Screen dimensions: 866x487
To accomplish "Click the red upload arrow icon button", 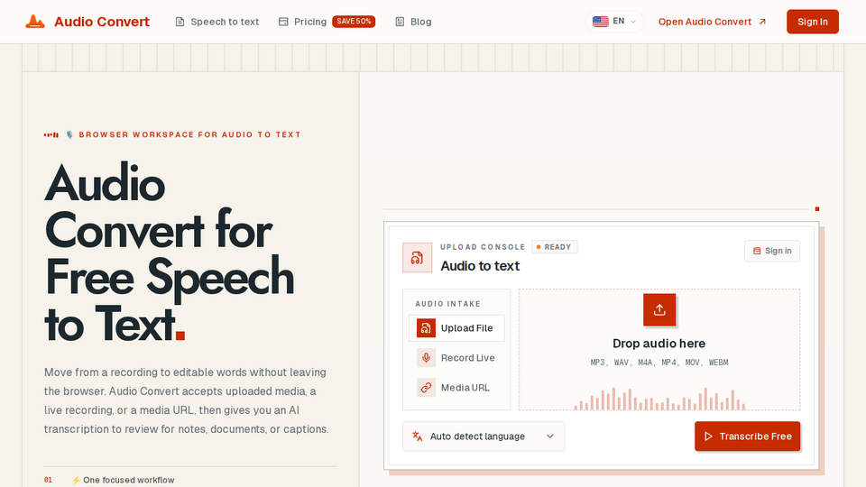I will 659,309.
